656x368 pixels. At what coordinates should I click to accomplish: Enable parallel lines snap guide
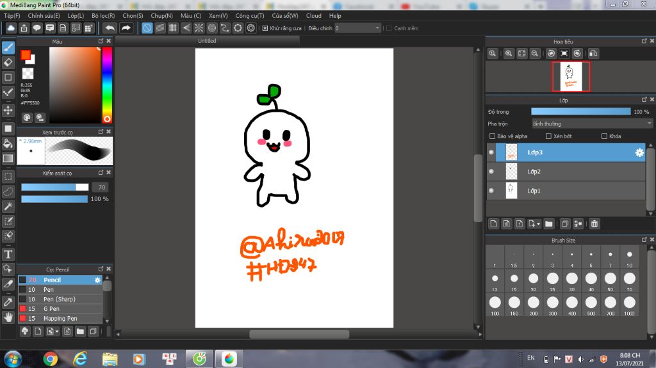click(x=160, y=28)
